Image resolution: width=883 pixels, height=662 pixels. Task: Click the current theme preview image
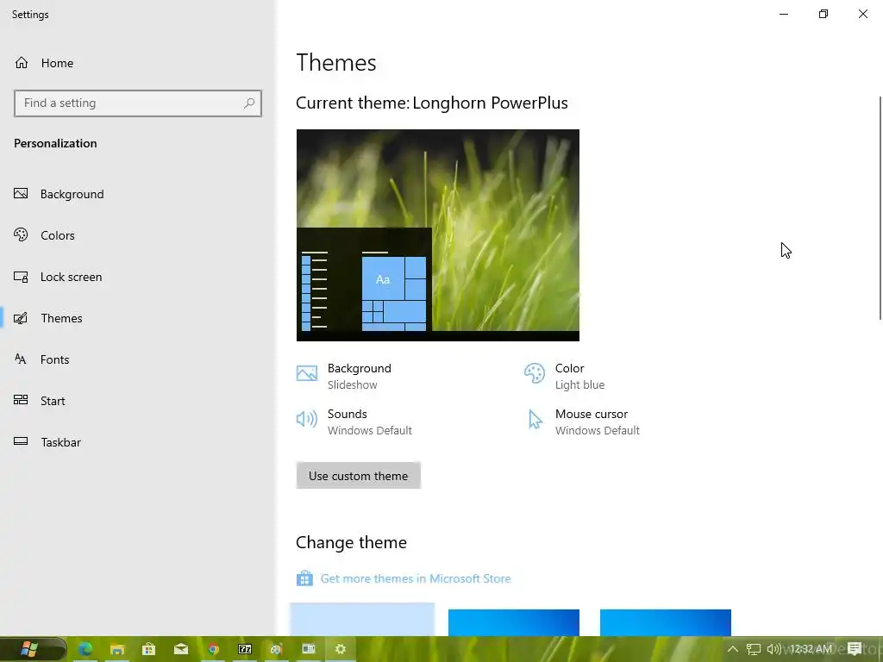pyautogui.click(x=437, y=234)
